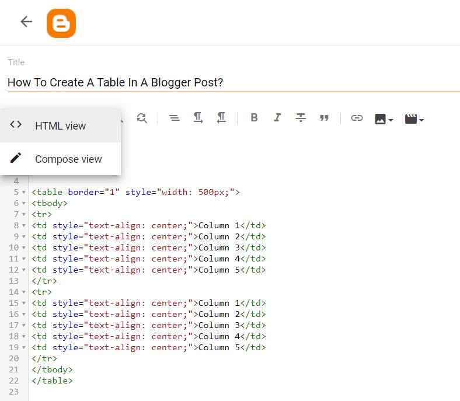Insert a blockquote

tap(324, 118)
